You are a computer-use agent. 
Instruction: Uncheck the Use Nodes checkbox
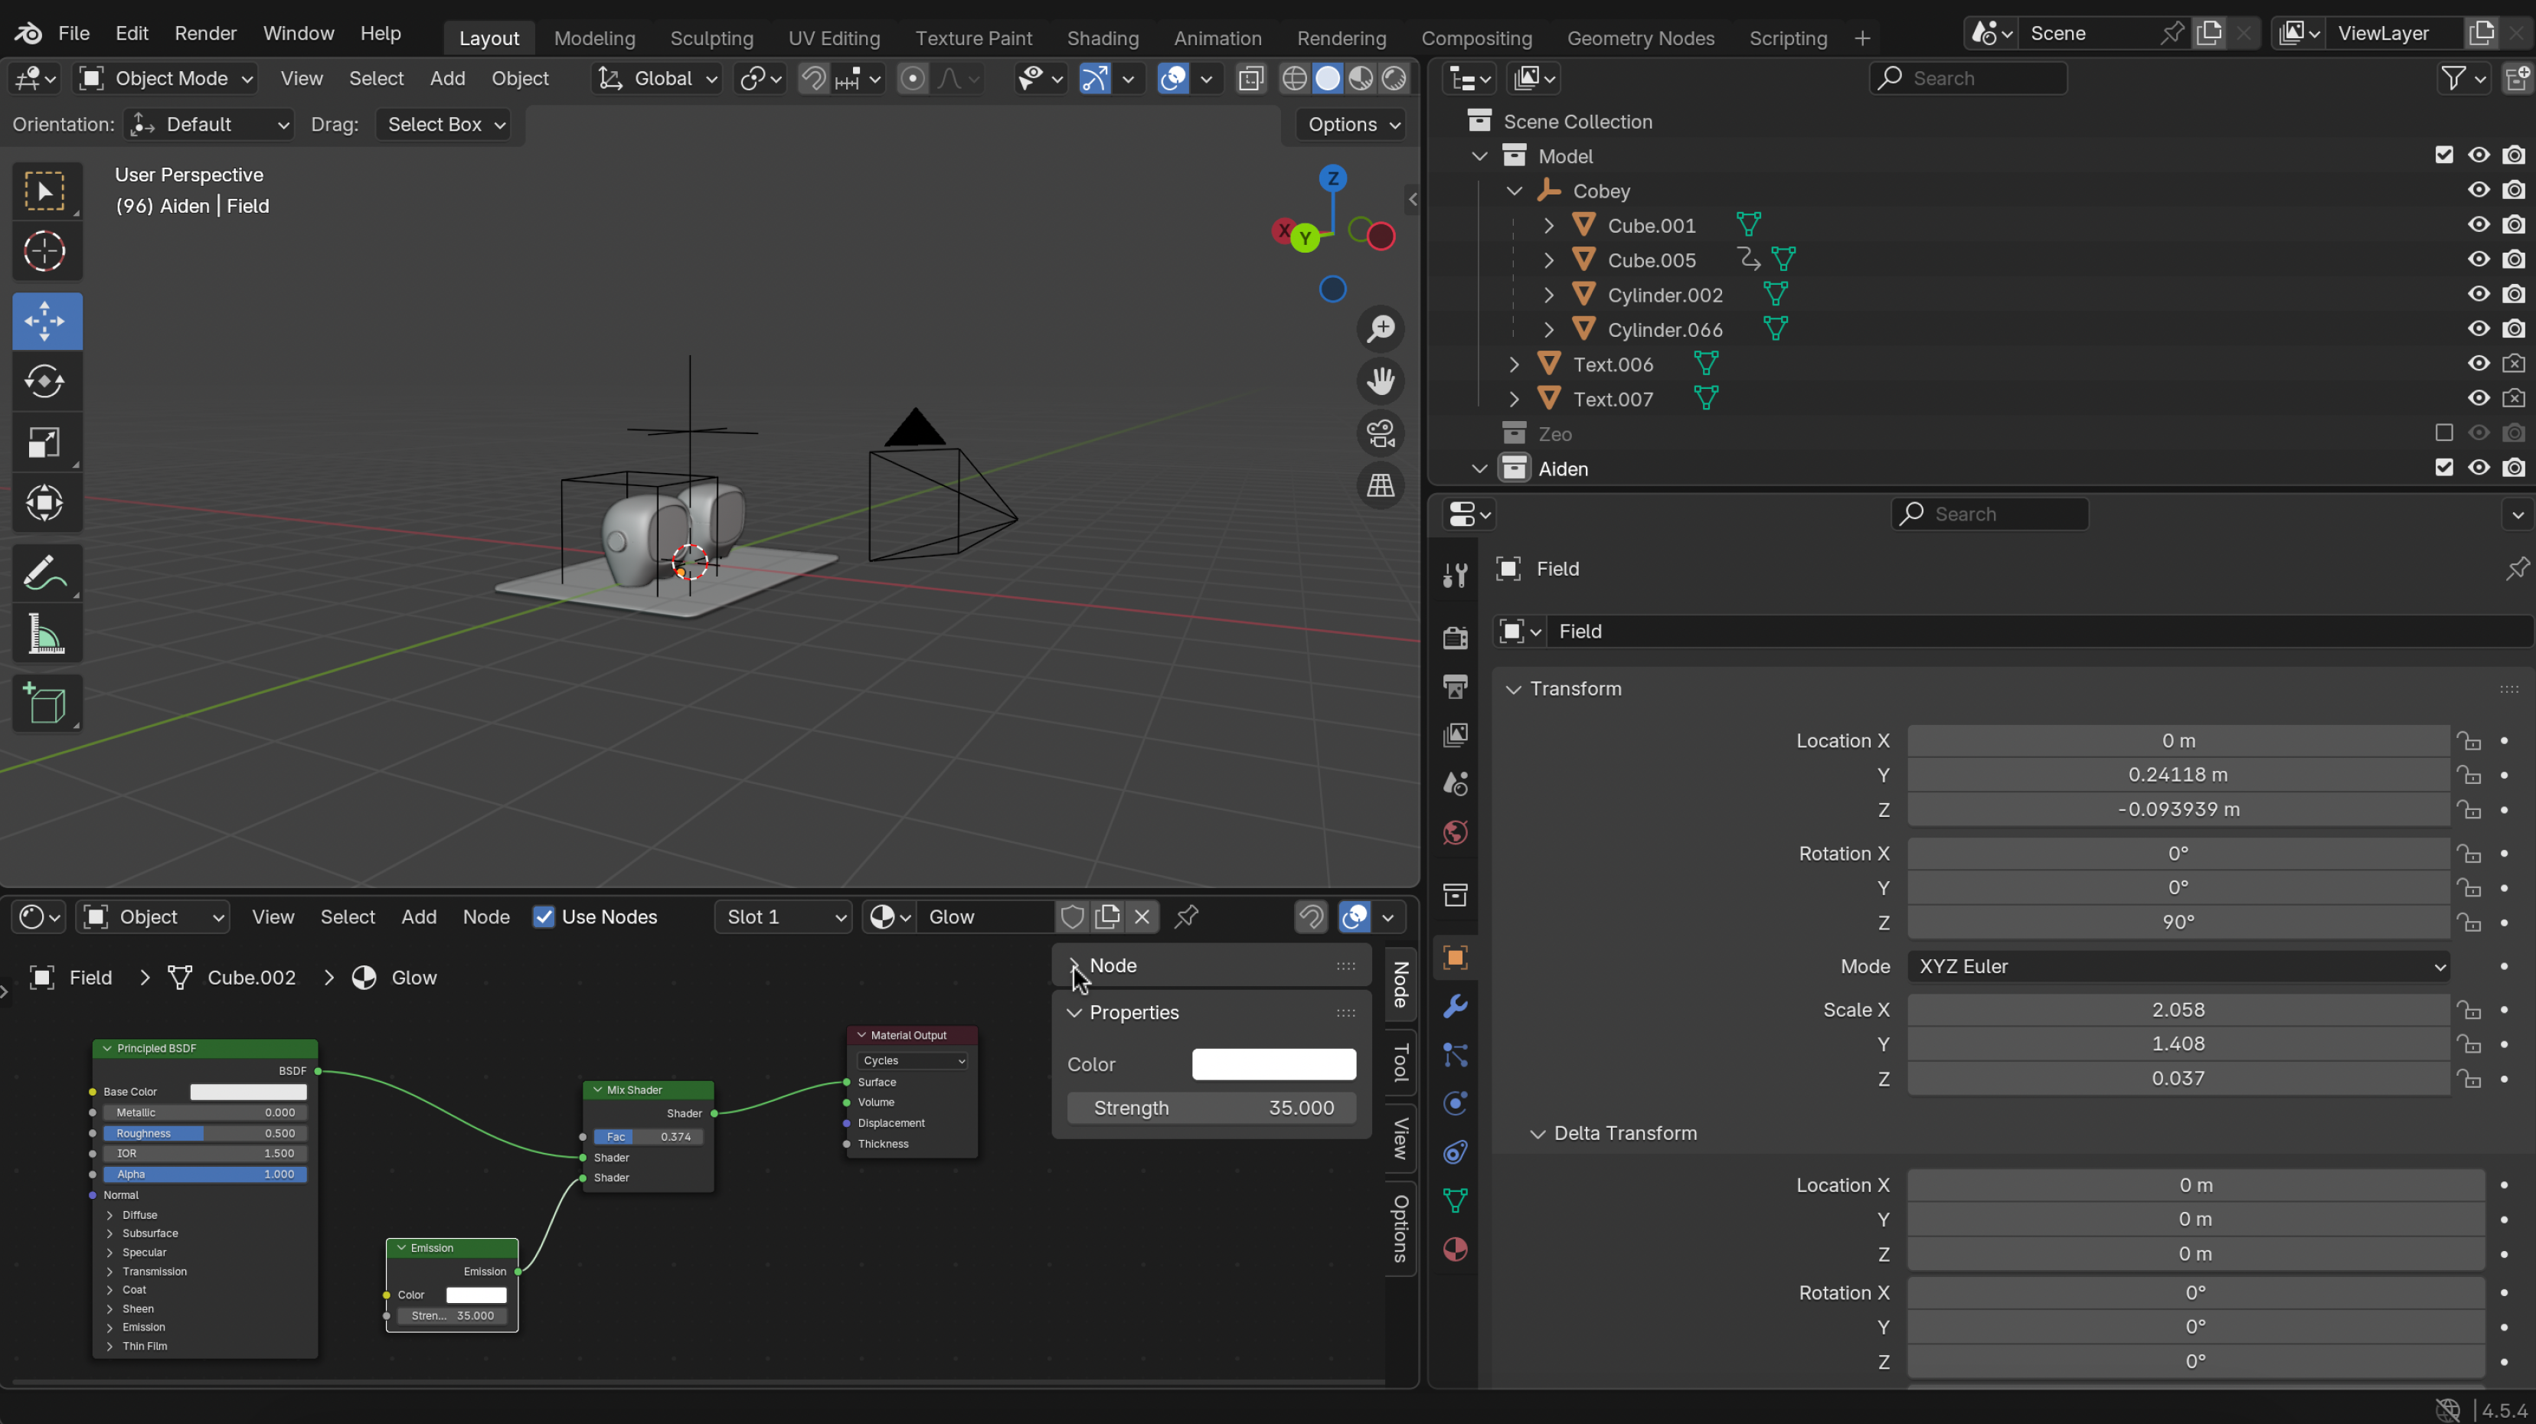tap(544, 917)
